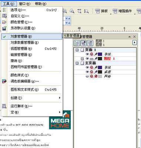Click the 选项 options icon in menu
Screen dimensions: 141x148
tap(4, 10)
